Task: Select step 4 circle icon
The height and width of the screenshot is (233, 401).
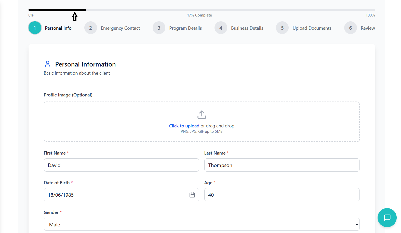Action: click(221, 28)
